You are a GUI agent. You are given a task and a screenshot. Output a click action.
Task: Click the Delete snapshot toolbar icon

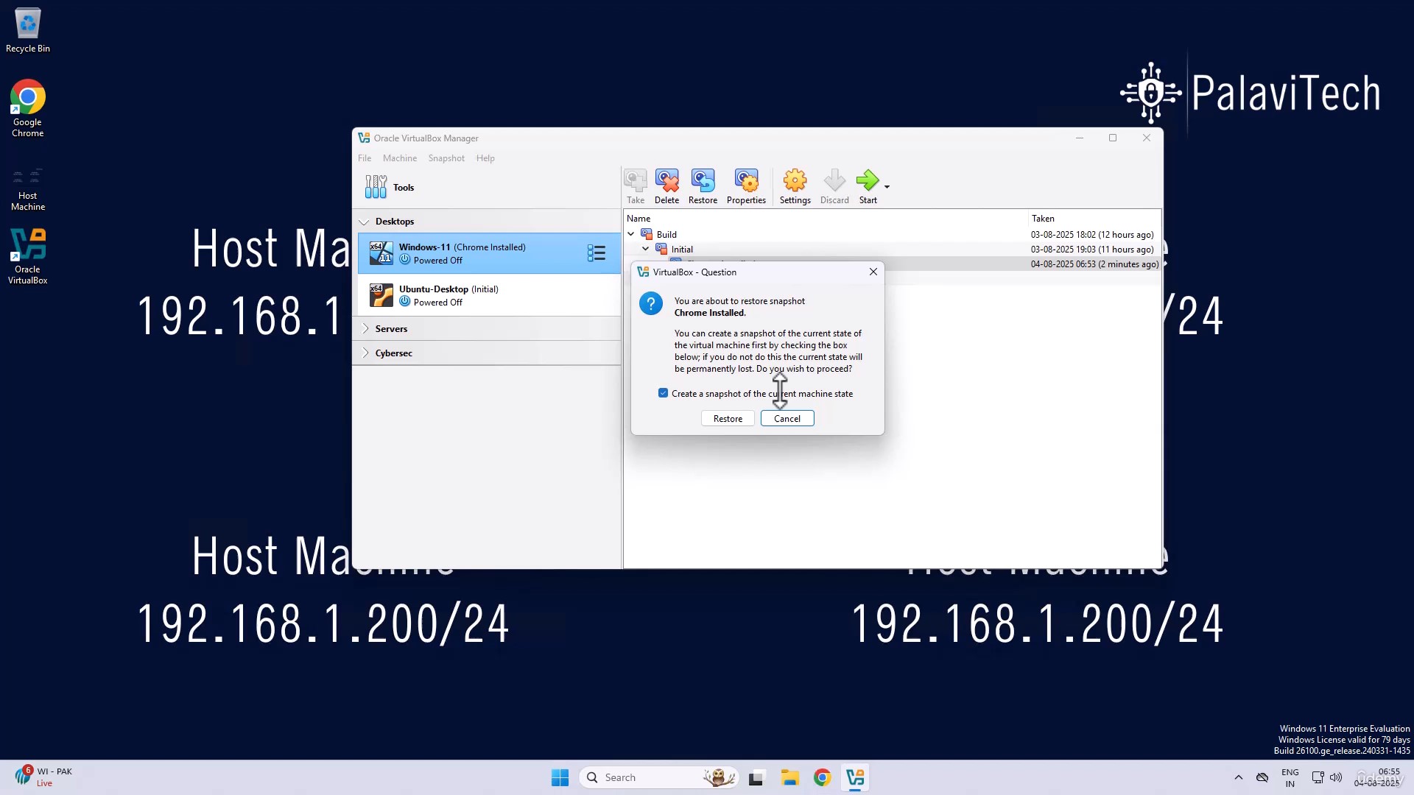667,186
